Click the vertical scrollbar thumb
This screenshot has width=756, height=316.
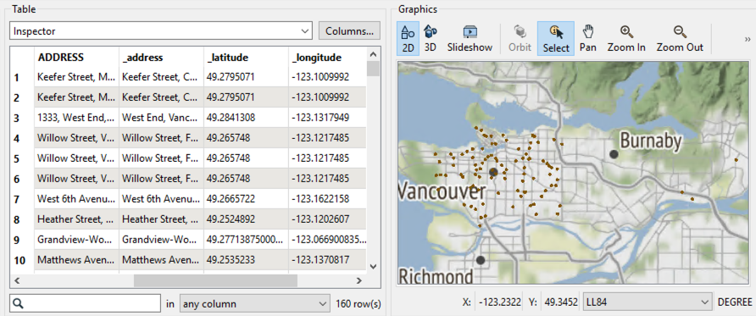point(373,69)
